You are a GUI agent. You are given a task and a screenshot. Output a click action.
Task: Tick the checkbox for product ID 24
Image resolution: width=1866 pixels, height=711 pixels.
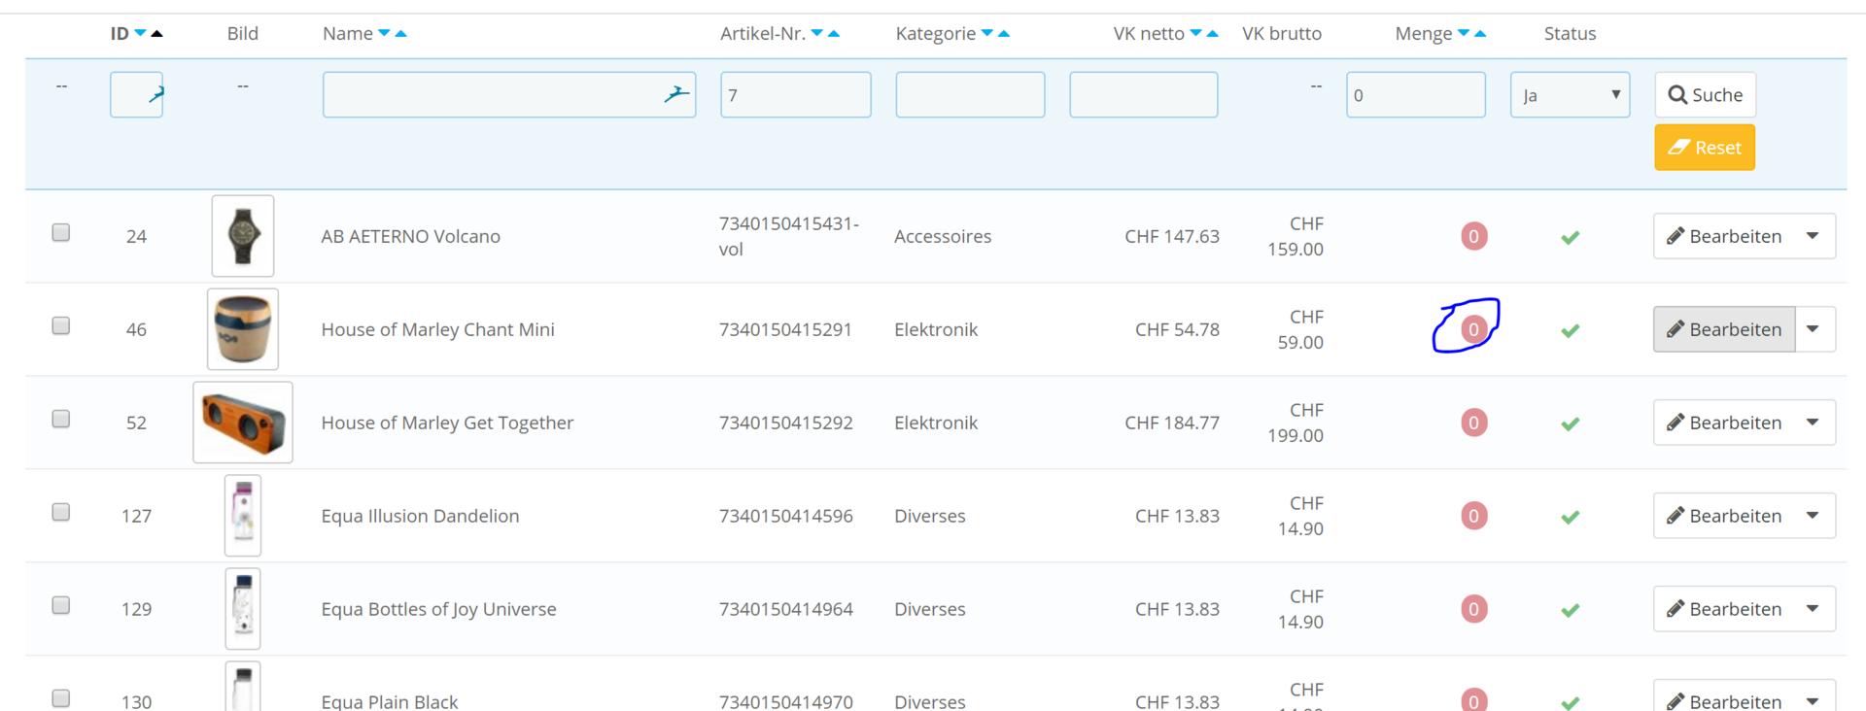point(61,232)
